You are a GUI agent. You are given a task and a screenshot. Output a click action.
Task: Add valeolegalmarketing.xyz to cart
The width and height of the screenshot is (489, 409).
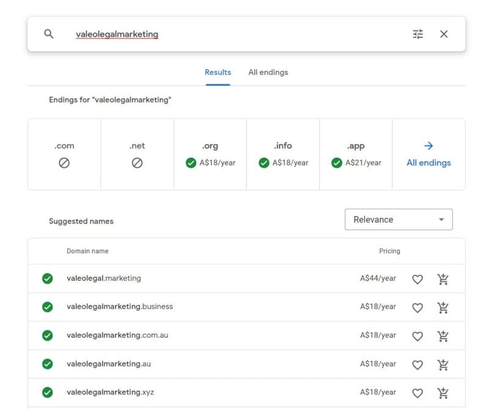coord(443,393)
